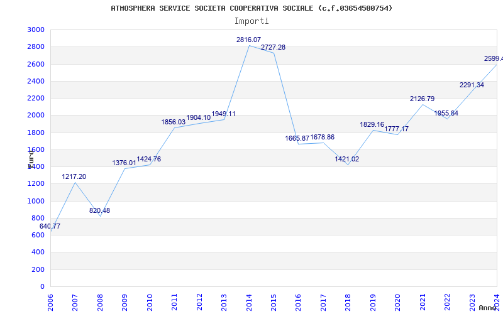Select the data label 2126.79
503x314 pixels.
422,99
